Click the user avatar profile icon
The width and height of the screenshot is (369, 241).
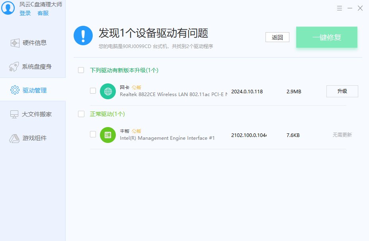coord(8,8)
